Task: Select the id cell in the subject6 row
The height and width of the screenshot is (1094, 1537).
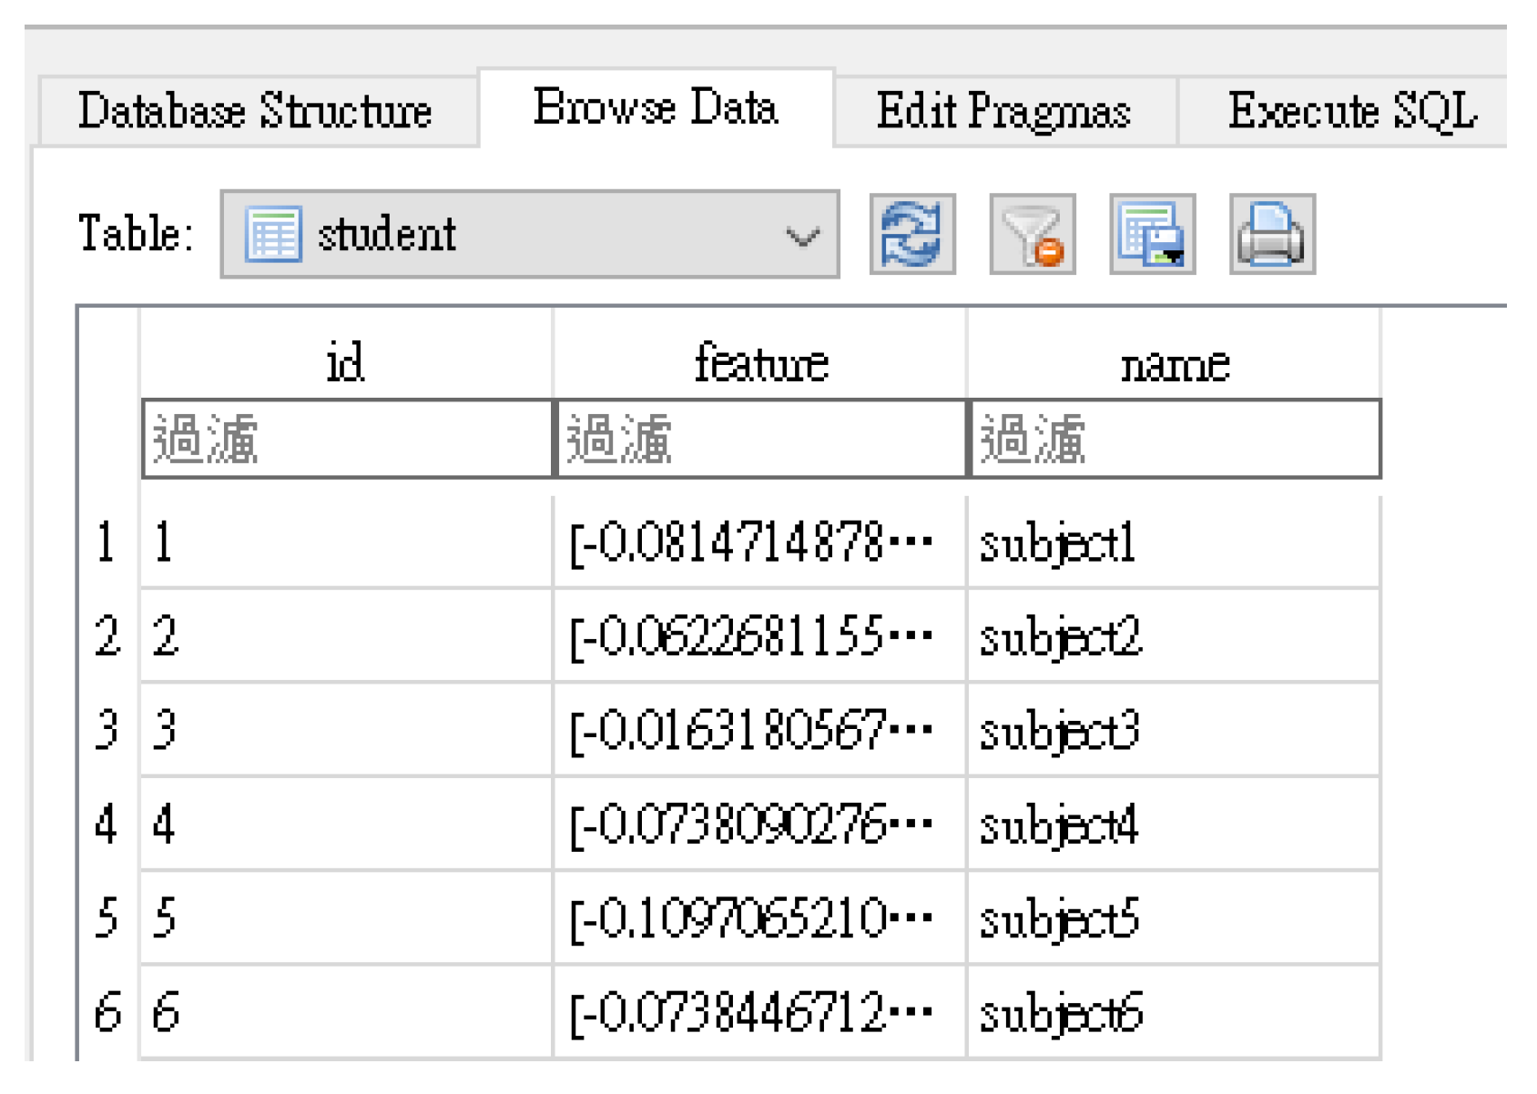Action: click(346, 1012)
